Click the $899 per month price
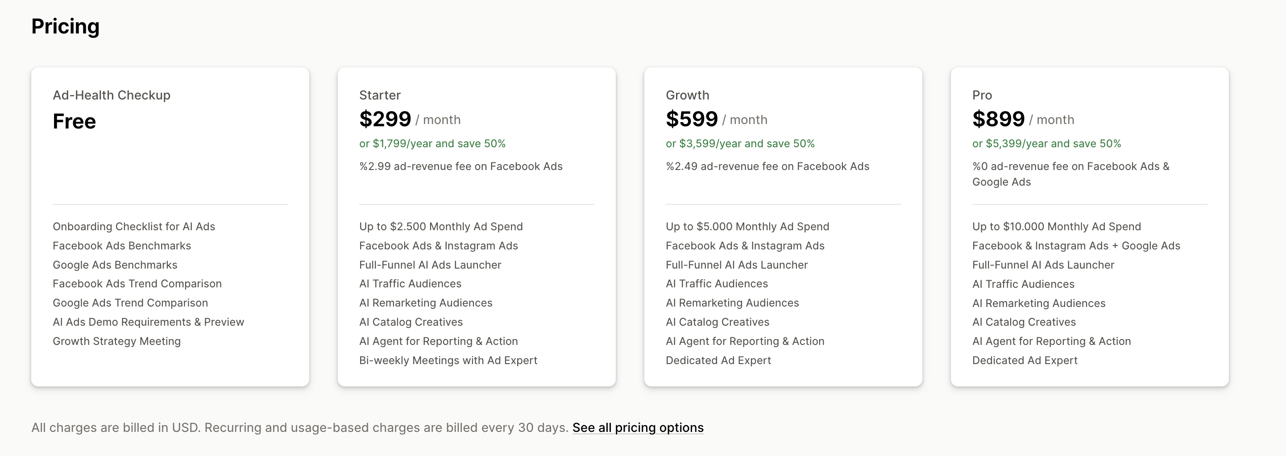The height and width of the screenshot is (456, 1286). (x=1022, y=119)
